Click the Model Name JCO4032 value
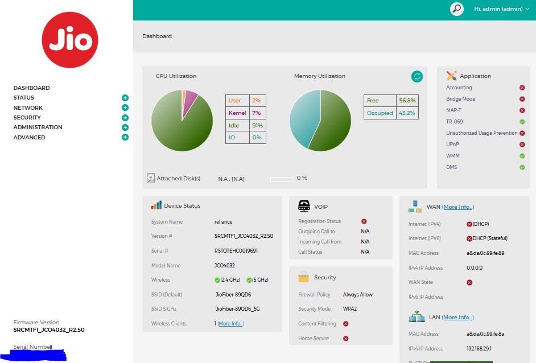536x363 pixels. 225,266
